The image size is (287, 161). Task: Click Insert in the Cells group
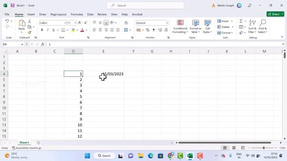point(225,21)
